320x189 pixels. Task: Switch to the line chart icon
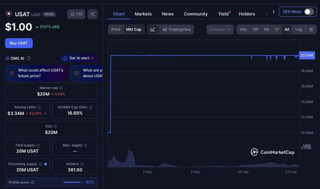point(153,29)
